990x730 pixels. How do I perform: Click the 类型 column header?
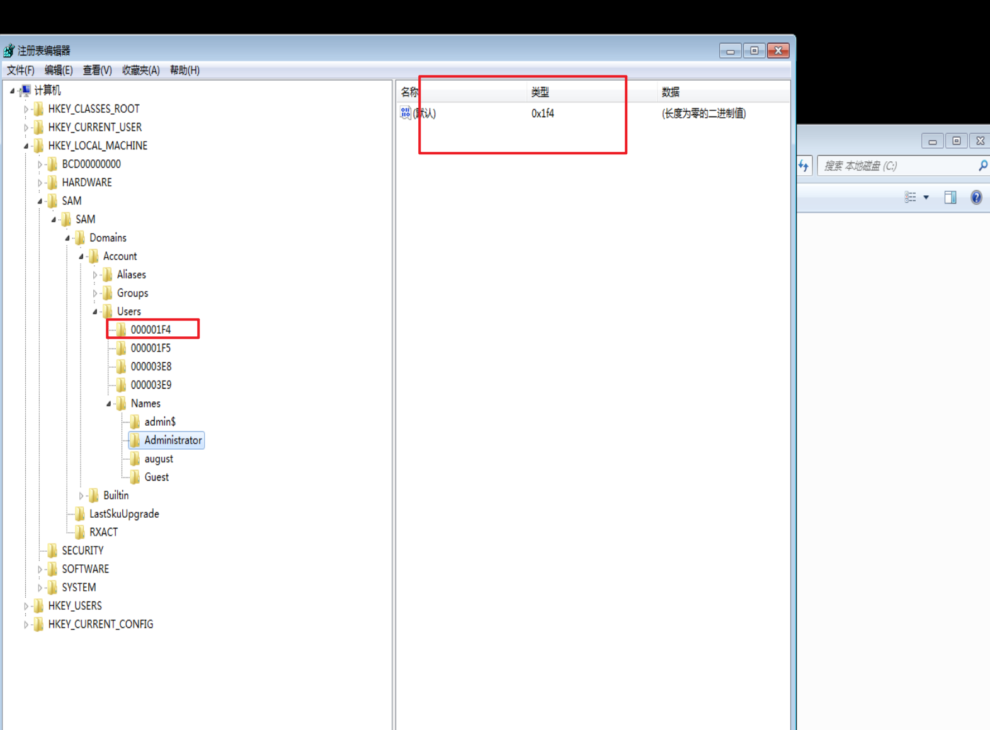(x=591, y=92)
